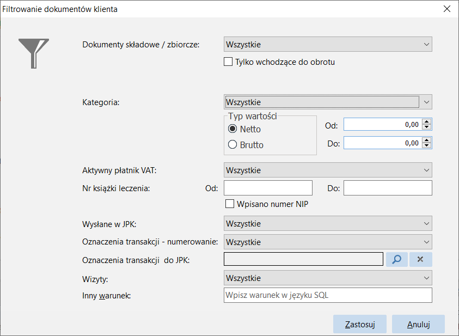Open the Wizyty dropdown list

click(x=328, y=278)
